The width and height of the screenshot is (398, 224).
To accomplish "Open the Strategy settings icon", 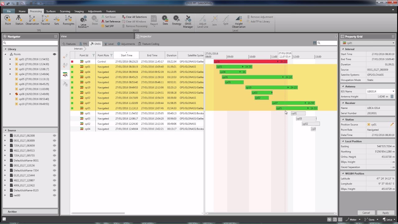I will coord(177,20).
